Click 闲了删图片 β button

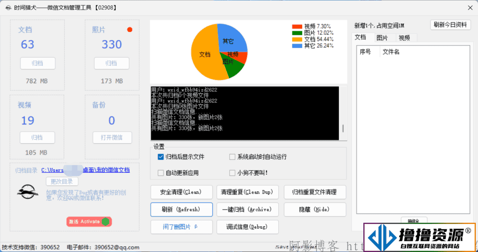[181, 227]
